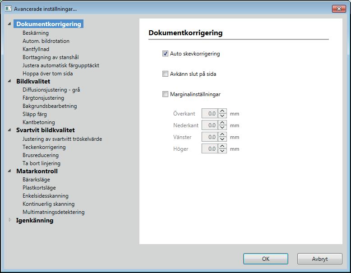The width and height of the screenshot is (351, 273).
Task: Confirm settings with the OK button
Action: [x=265, y=259]
